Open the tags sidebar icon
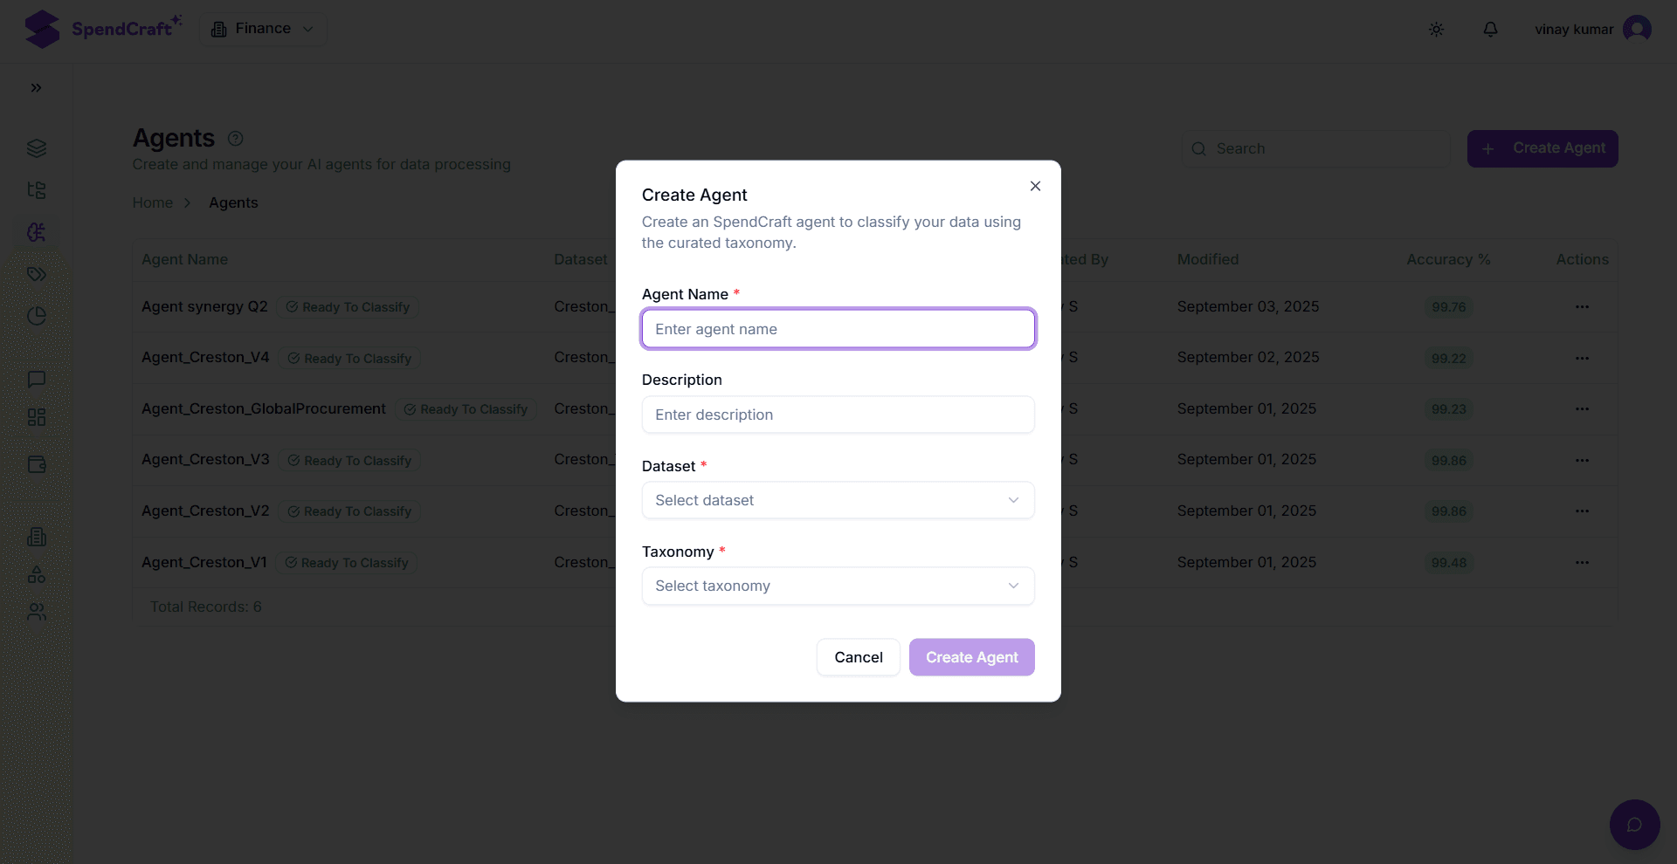Image resolution: width=1677 pixels, height=864 pixels. click(36, 274)
